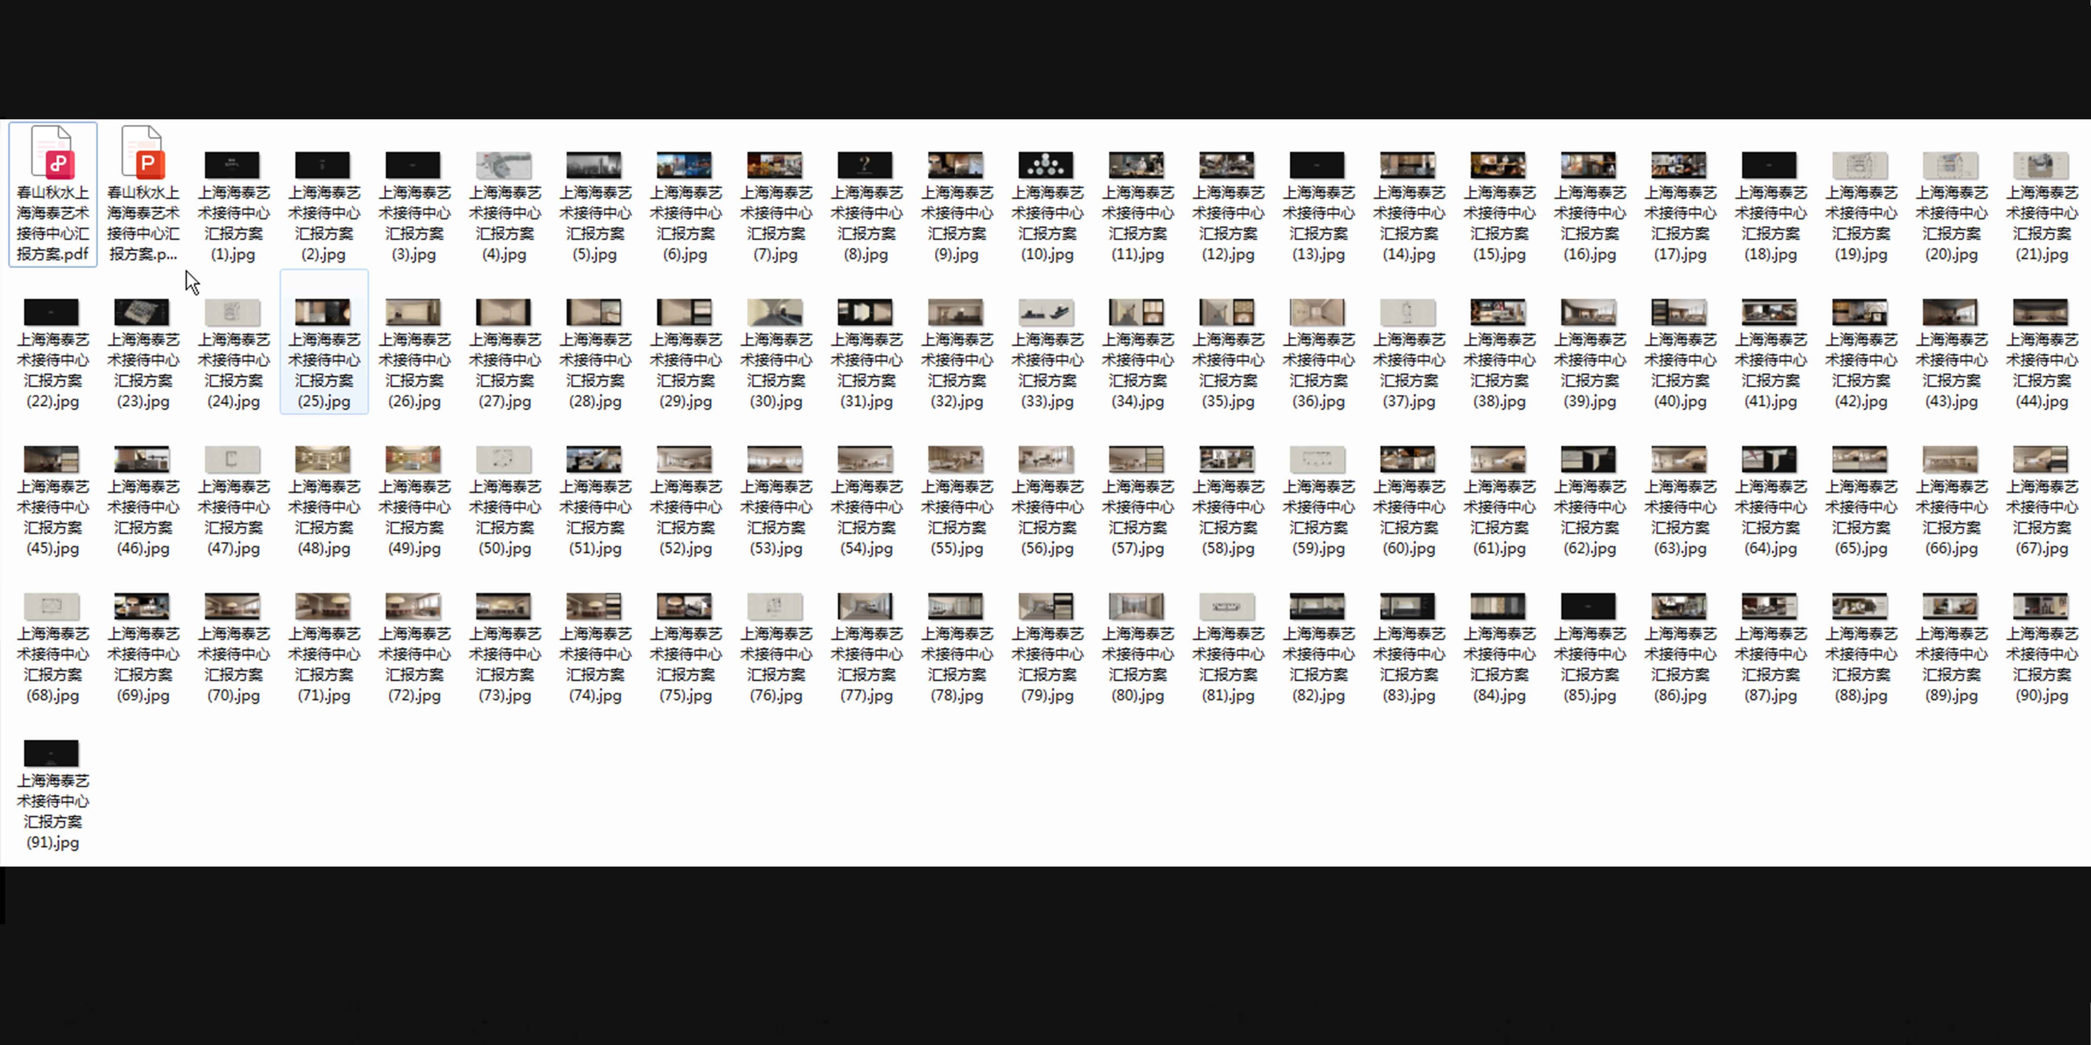Click file 汇报方案 (37).jpg
This screenshot has height=1045, width=2091.
click(x=1408, y=312)
